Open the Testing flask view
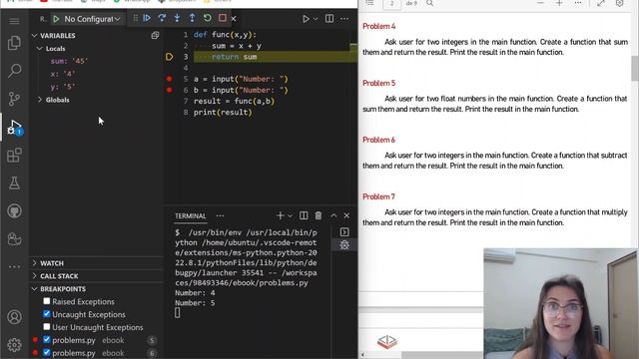 [x=14, y=183]
